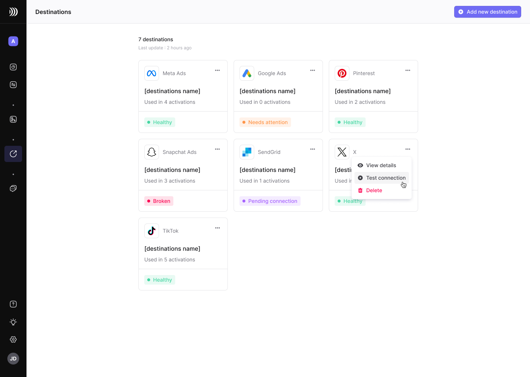Choose Delete in the X menu

point(374,190)
